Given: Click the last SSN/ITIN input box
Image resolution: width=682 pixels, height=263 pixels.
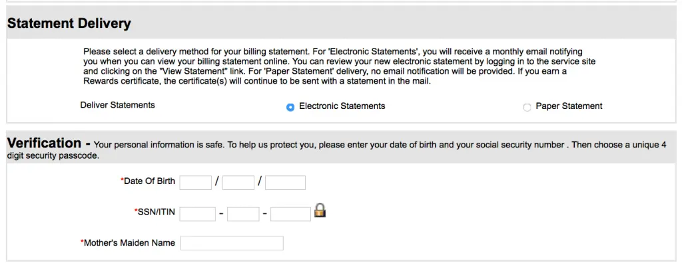Looking at the screenshot, I should pyautogui.click(x=290, y=214).
